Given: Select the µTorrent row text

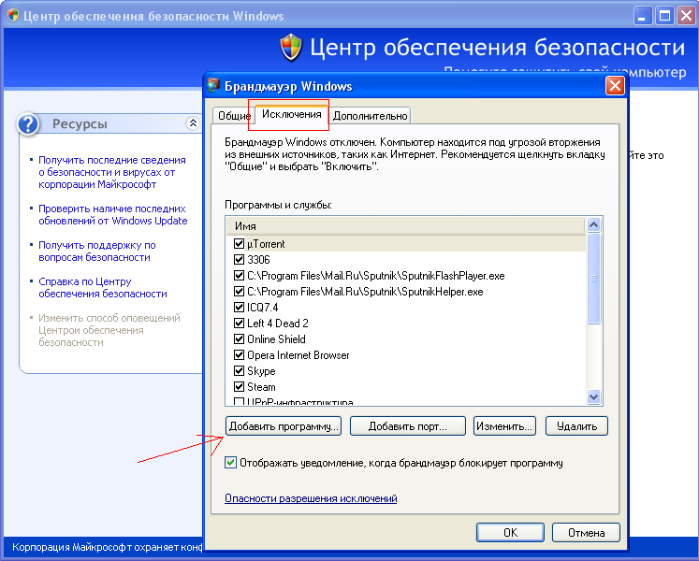Looking at the screenshot, I should tap(266, 244).
